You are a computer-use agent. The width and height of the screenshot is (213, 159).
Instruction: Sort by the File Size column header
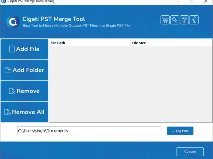pyautogui.click(x=171, y=43)
